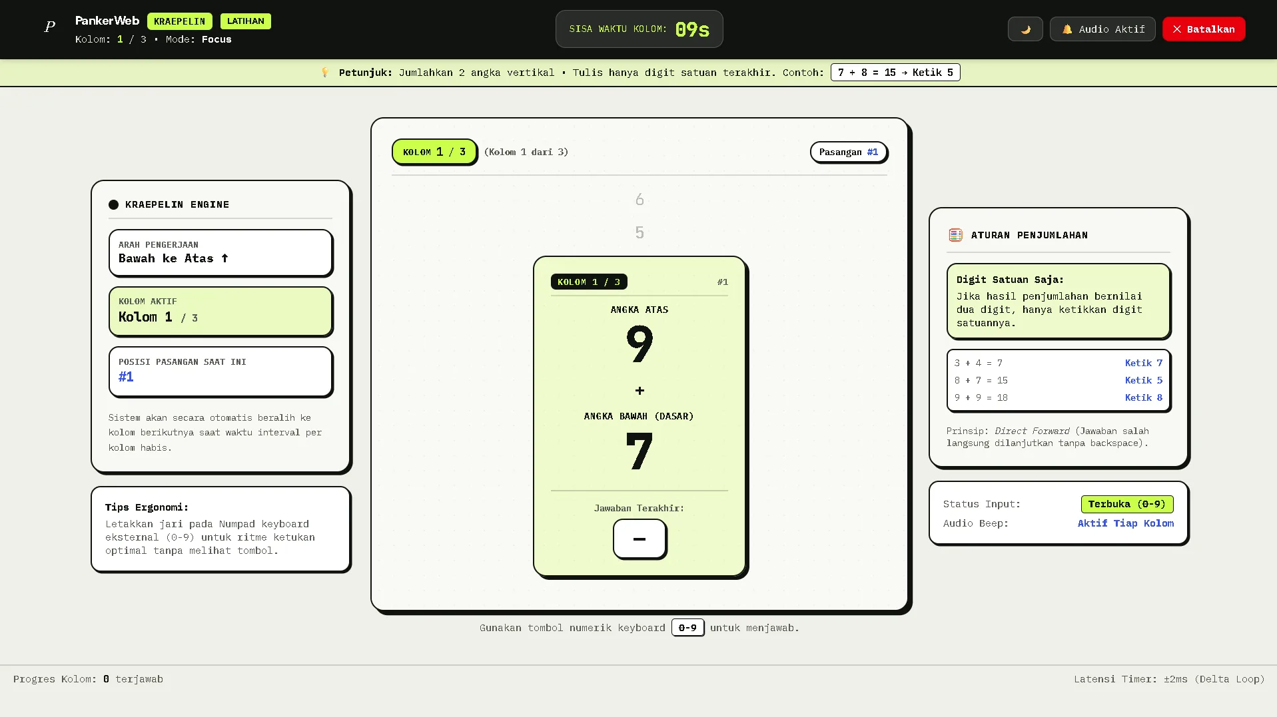Click the large bottom number 7

639,451
